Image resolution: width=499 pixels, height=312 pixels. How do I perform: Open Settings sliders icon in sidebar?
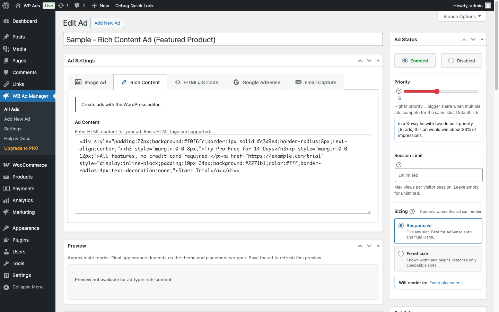point(6,275)
